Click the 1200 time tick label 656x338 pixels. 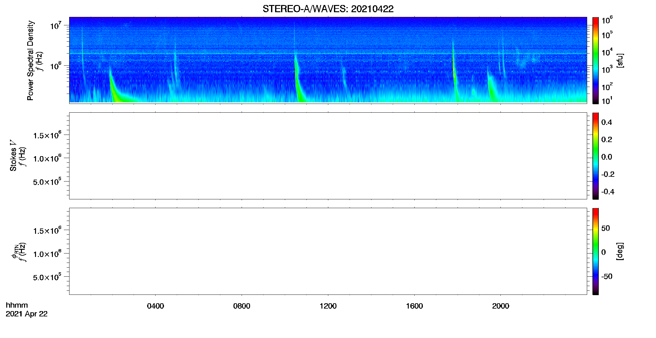click(328, 306)
